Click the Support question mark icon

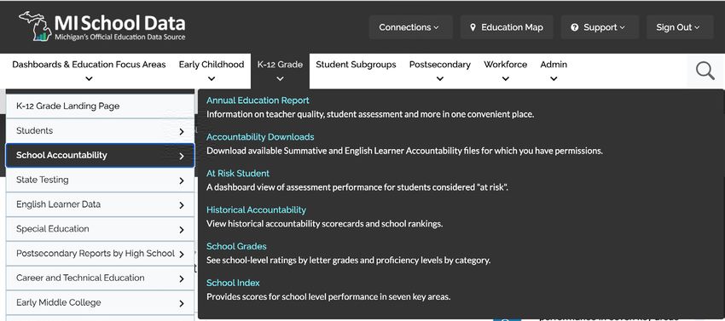[575, 27]
